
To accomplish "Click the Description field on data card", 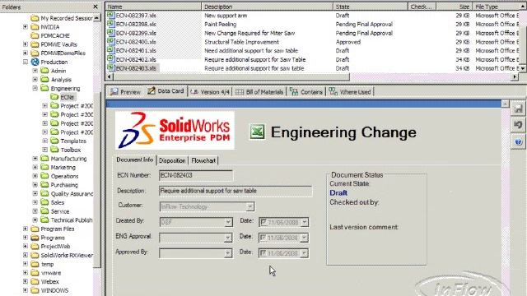I will pyautogui.click(x=236, y=191).
